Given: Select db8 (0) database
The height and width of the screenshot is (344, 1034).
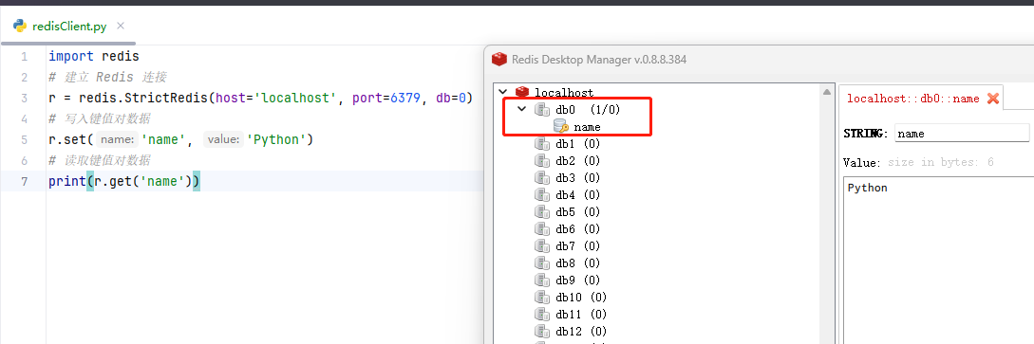Looking at the screenshot, I should tap(577, 263).
